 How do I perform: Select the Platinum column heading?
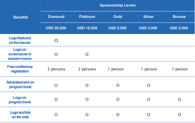87,17
